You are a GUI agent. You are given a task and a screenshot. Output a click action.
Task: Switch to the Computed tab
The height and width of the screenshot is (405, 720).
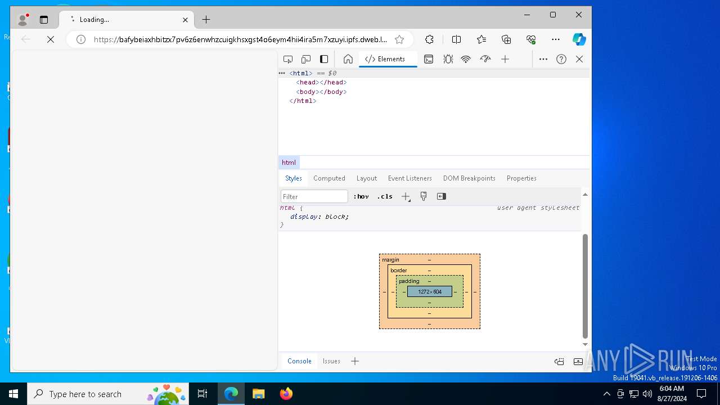(329, 178)
